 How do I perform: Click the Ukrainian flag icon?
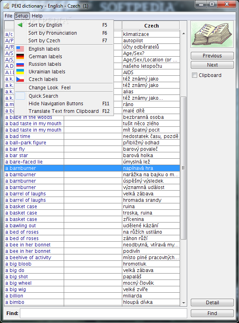[x=20, y=71]
